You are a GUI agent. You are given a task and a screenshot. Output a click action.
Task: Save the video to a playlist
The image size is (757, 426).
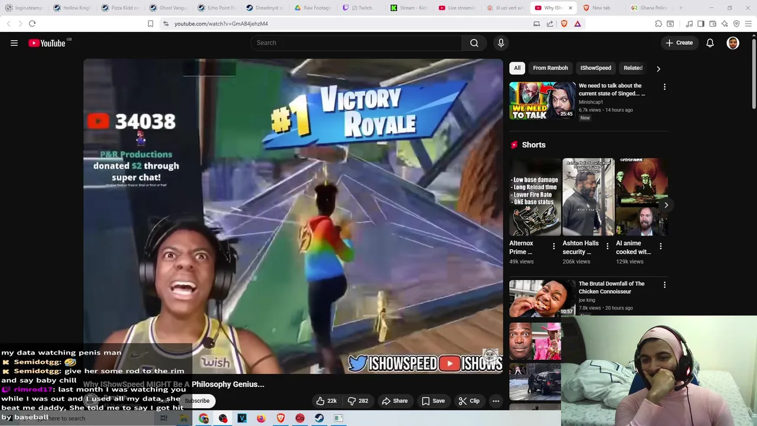tap(432, 401)
